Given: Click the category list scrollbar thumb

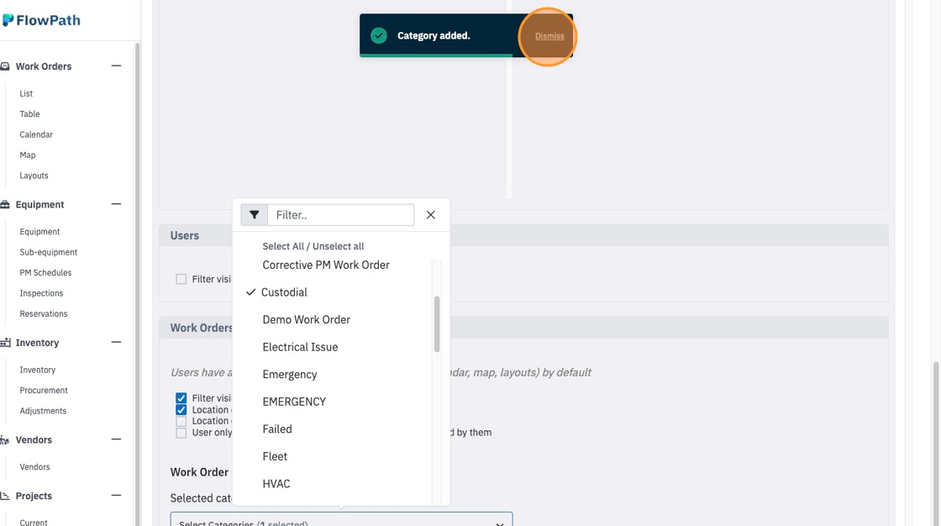Looking at the screenshot, I should point(437,324).
